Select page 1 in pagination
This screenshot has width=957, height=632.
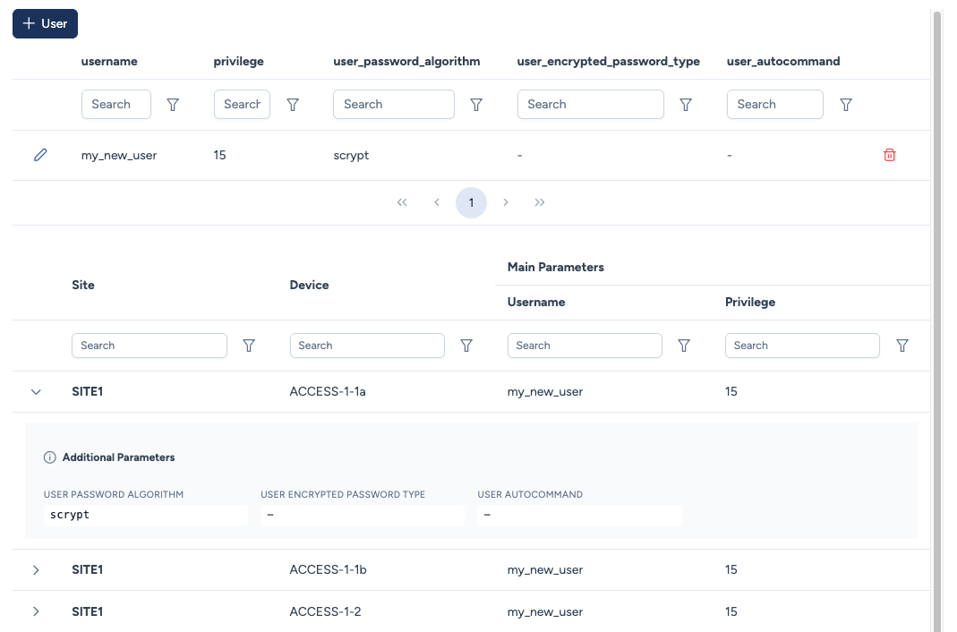pyautogui.click(x=471, y=202)
